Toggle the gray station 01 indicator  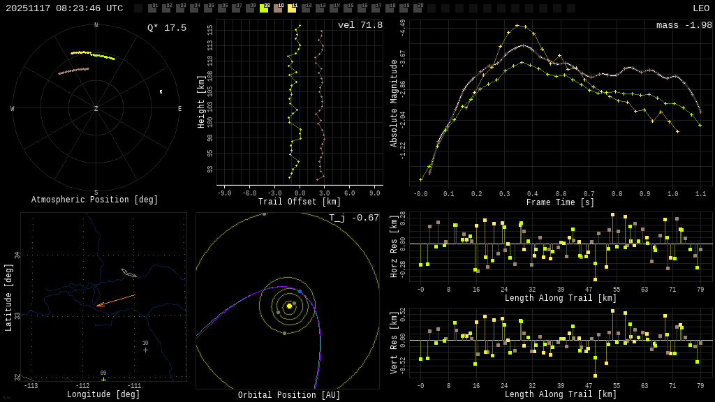coord(152,8)
